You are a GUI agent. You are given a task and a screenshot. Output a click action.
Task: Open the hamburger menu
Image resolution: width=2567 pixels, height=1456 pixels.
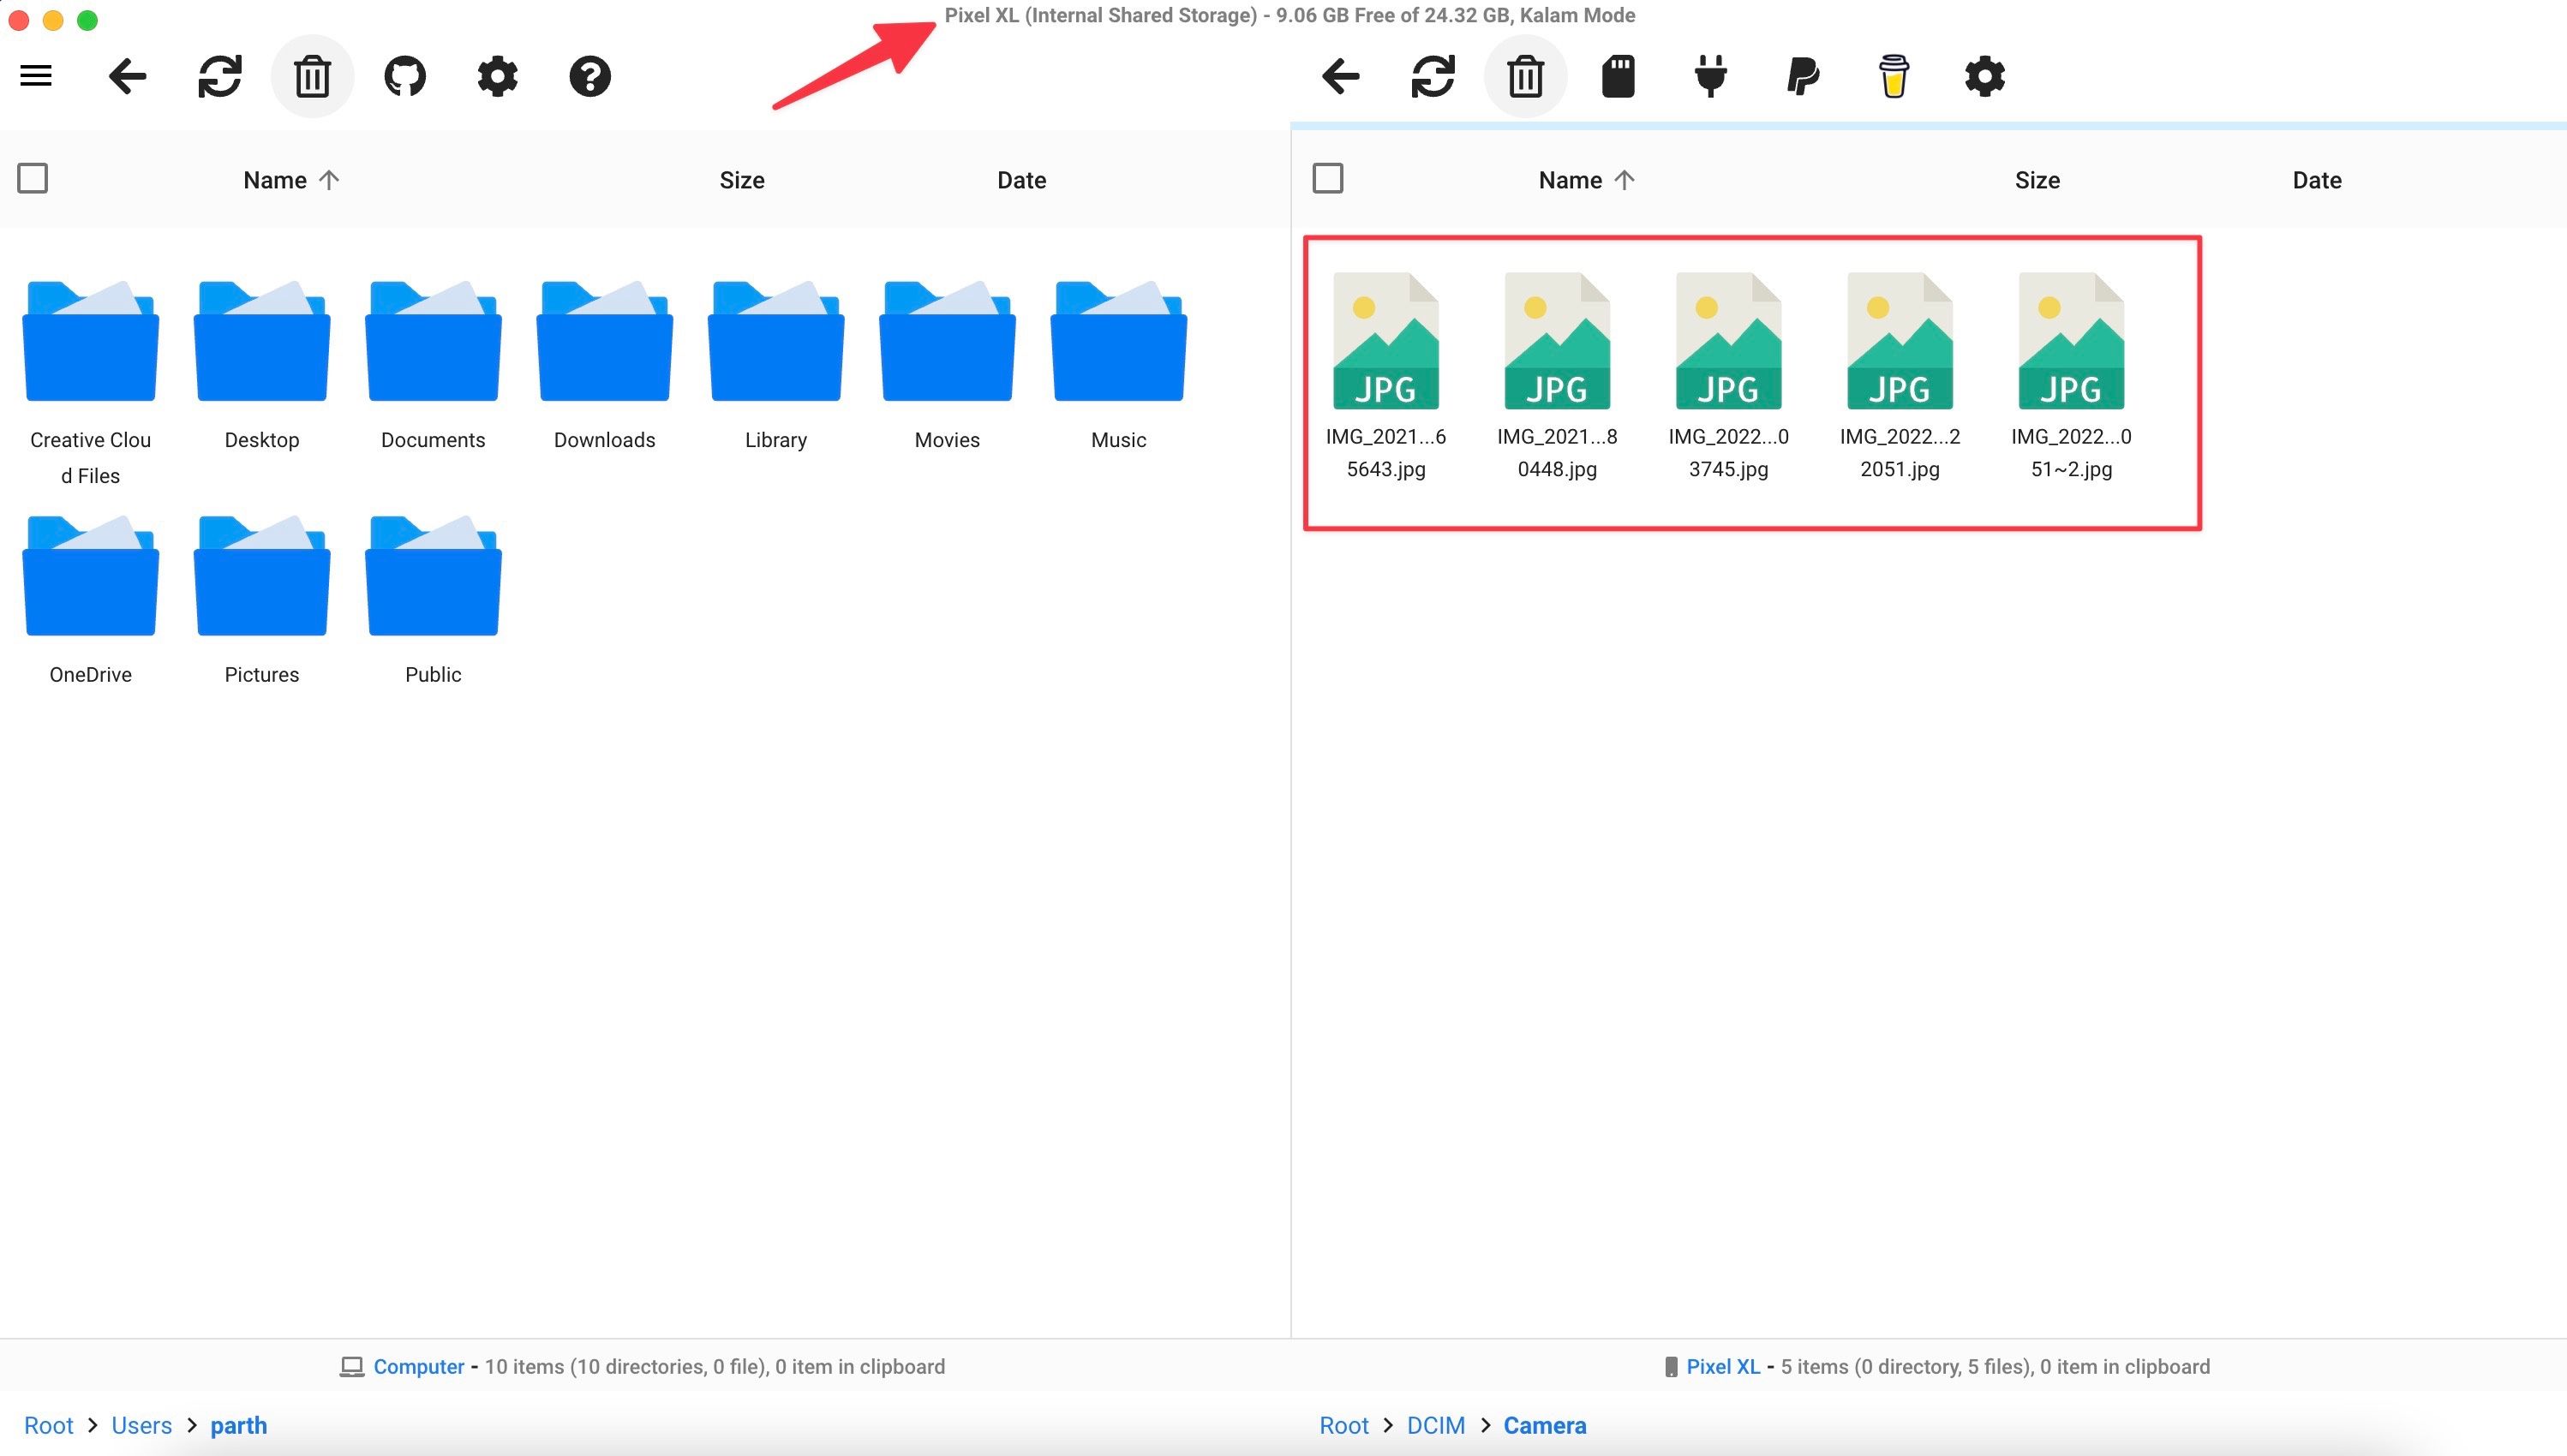[35, 76]
